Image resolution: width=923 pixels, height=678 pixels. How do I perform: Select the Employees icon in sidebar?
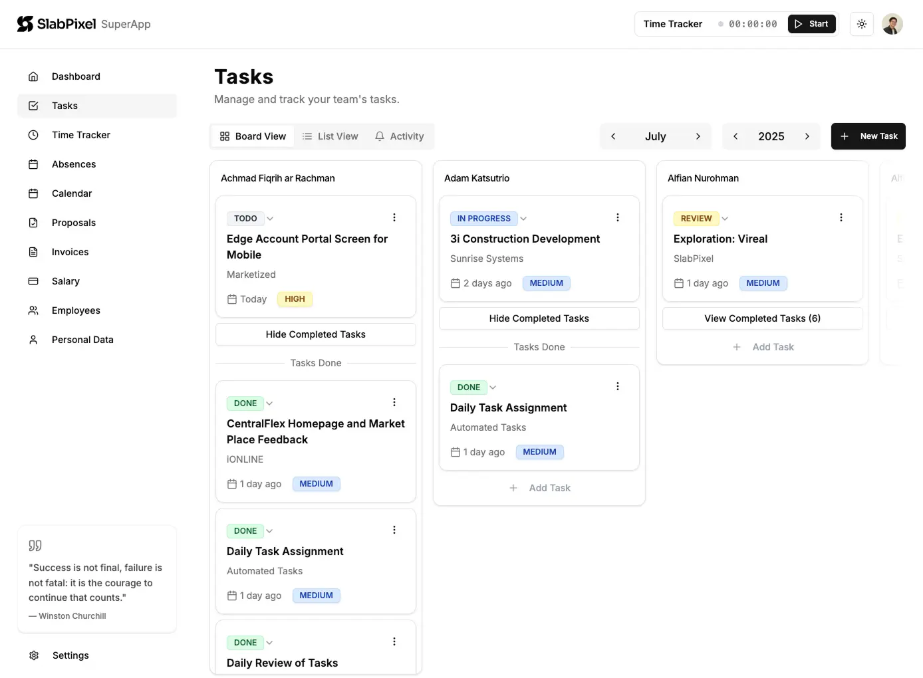click(x=33, y=310)
